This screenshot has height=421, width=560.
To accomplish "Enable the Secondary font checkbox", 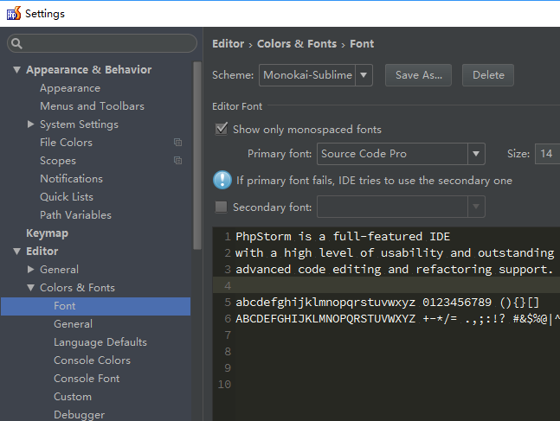I will pyautogui.click(x=221, y=207).
